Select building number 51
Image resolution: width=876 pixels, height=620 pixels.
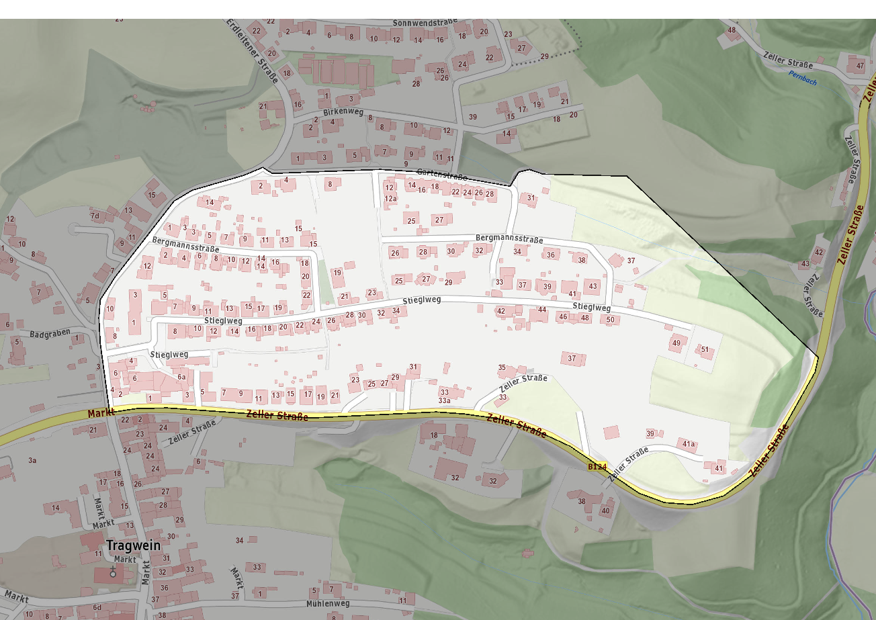coord(705,350)
